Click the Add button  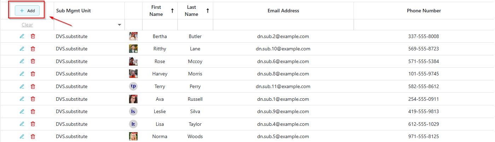27,11
